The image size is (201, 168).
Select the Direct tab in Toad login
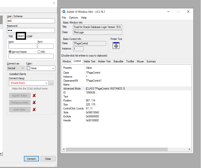21,36
